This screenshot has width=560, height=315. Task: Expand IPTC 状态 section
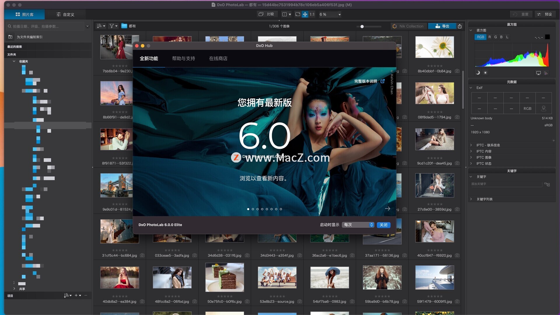(471, 163)
